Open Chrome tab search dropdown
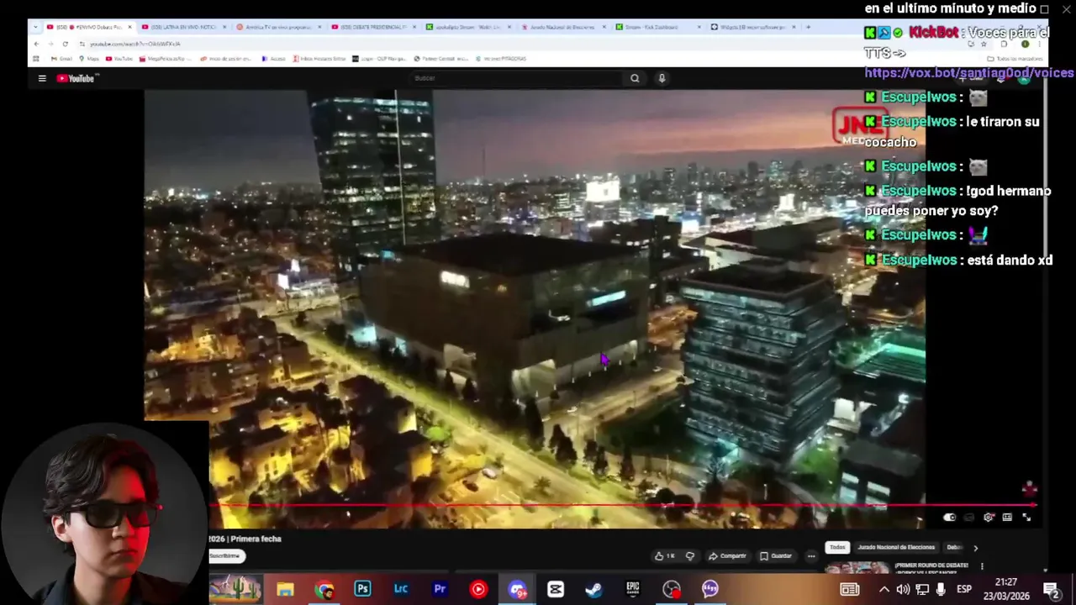Viewport: 1076px width, 605px height. [36, 27]
